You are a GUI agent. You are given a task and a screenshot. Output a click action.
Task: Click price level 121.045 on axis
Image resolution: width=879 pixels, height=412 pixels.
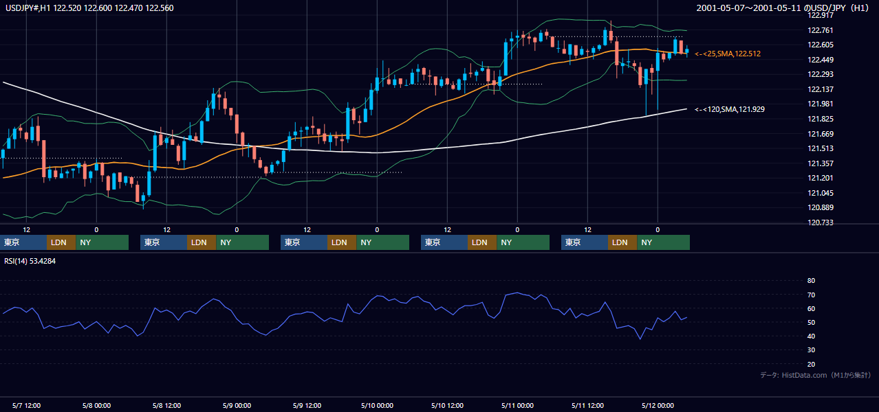(x=821, y=193)
